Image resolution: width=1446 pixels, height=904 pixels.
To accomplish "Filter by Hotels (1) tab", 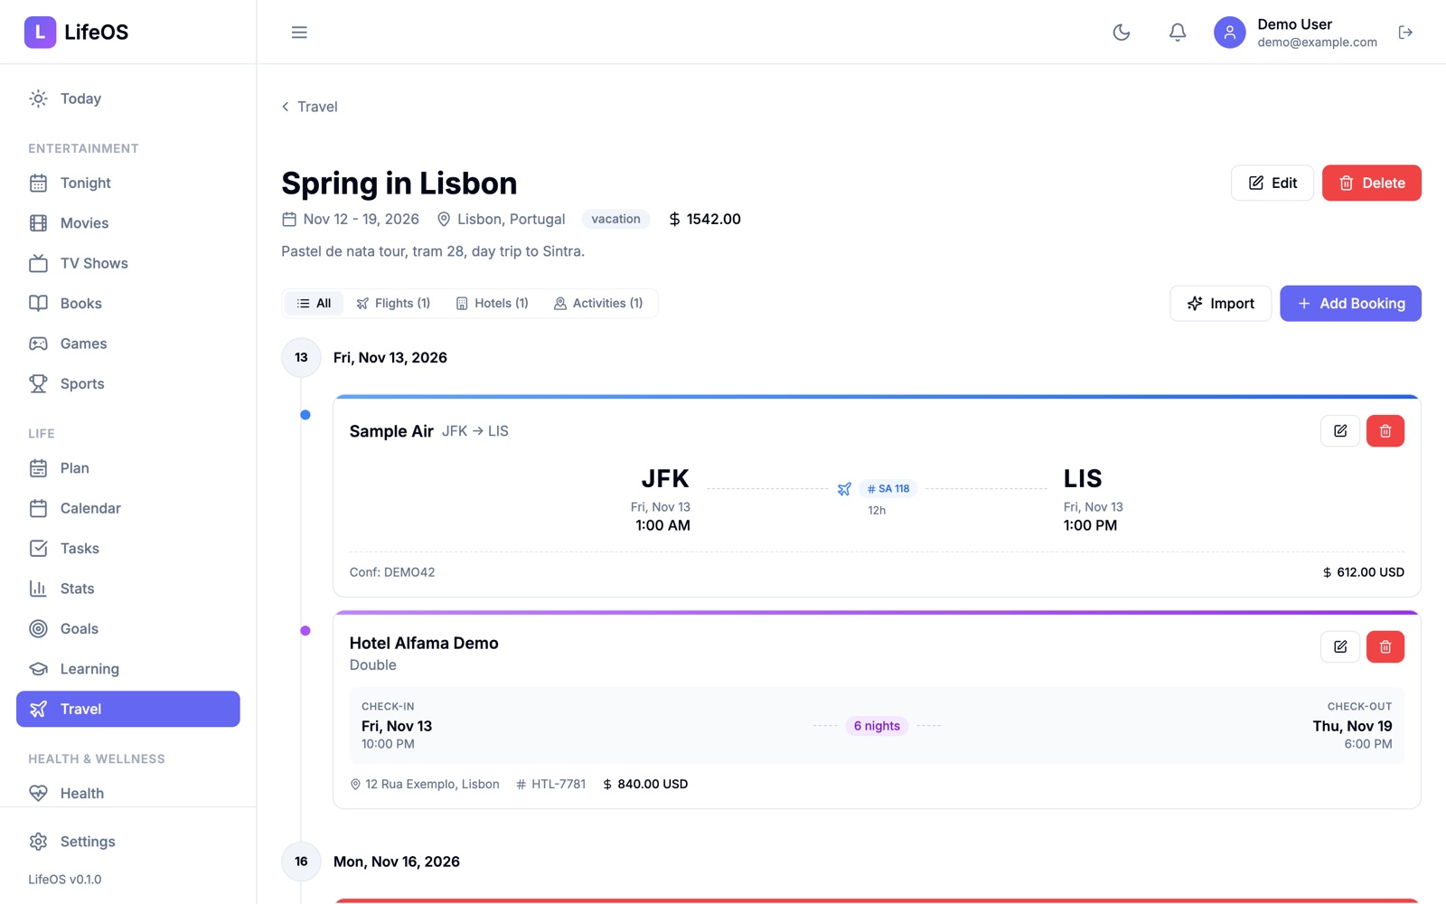I will point(492,304).
